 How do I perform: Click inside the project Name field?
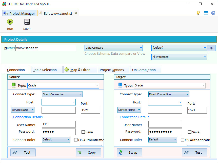coord(46,48)
